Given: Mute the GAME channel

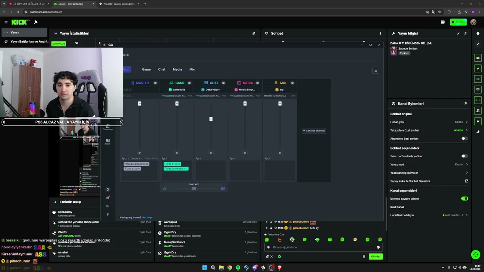Looking at the screenshot, I should click(177, 153).
